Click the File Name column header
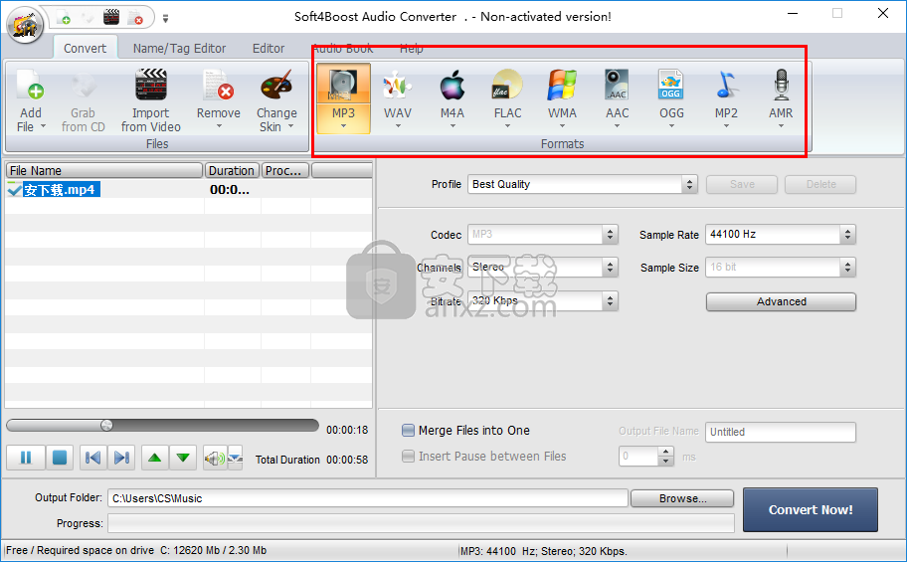The height and width of the screenshot is (562, 907). (x=104, y=170)
